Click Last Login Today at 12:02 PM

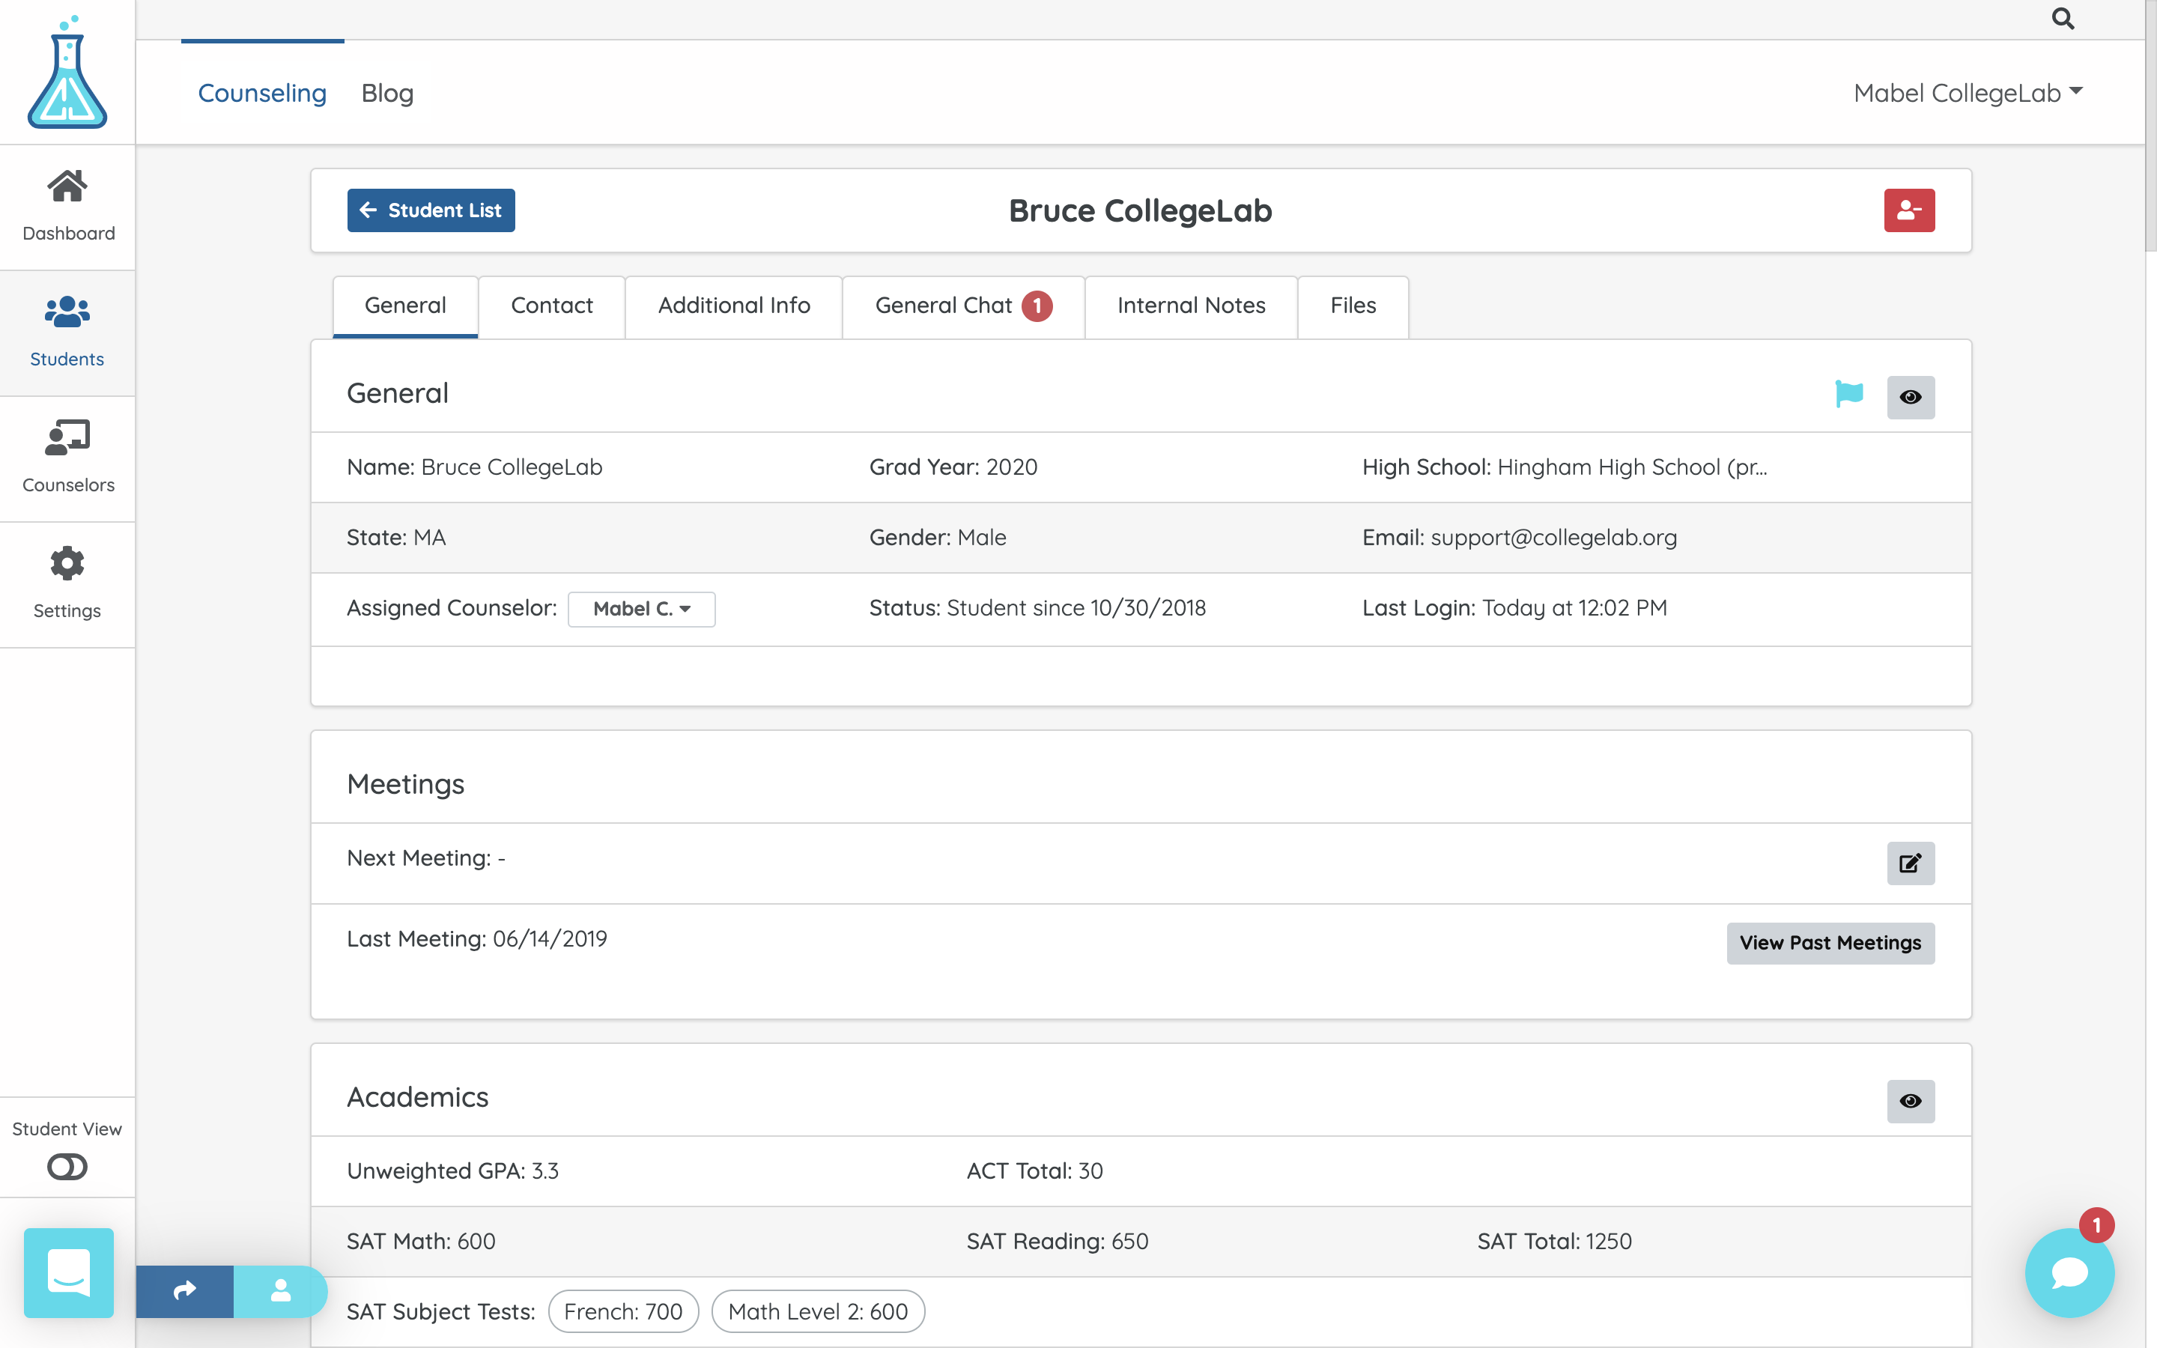click(1514, 608)
